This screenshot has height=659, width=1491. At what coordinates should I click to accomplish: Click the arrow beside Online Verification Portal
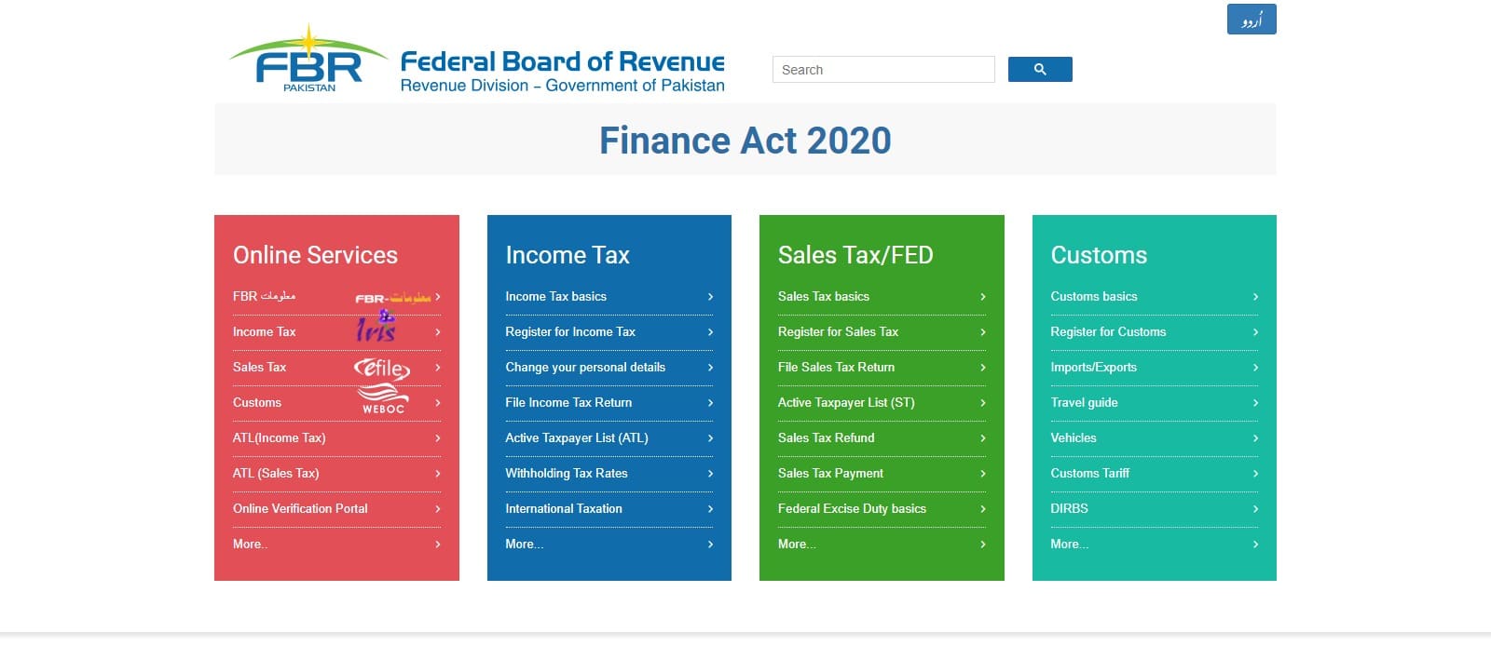pyautogui.click(x=437, y=509)
